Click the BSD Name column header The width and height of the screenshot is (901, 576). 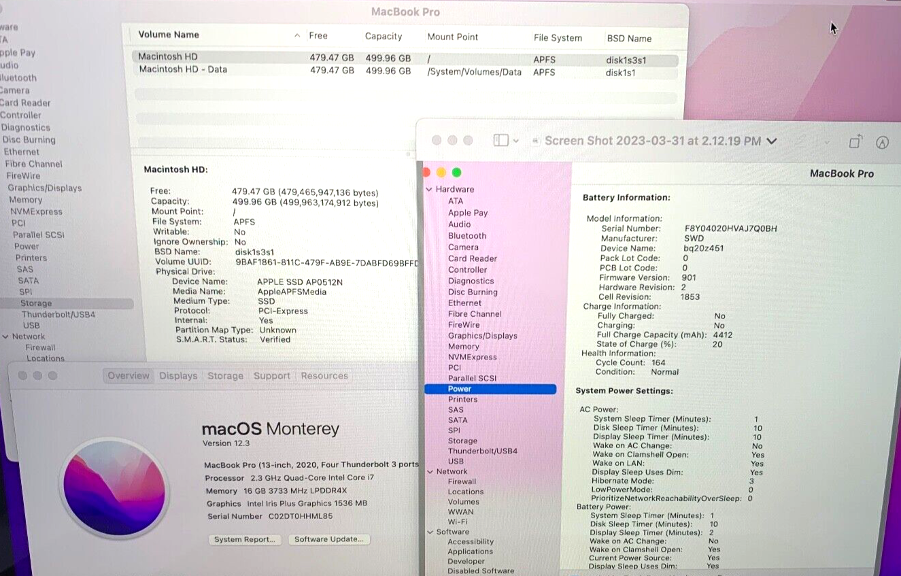click(629, 39)
